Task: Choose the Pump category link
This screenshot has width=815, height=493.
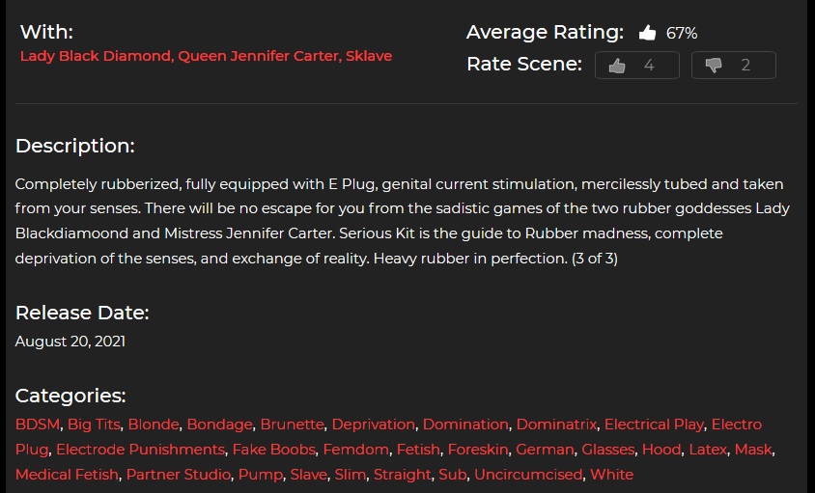Action: (x=261, y=475)
